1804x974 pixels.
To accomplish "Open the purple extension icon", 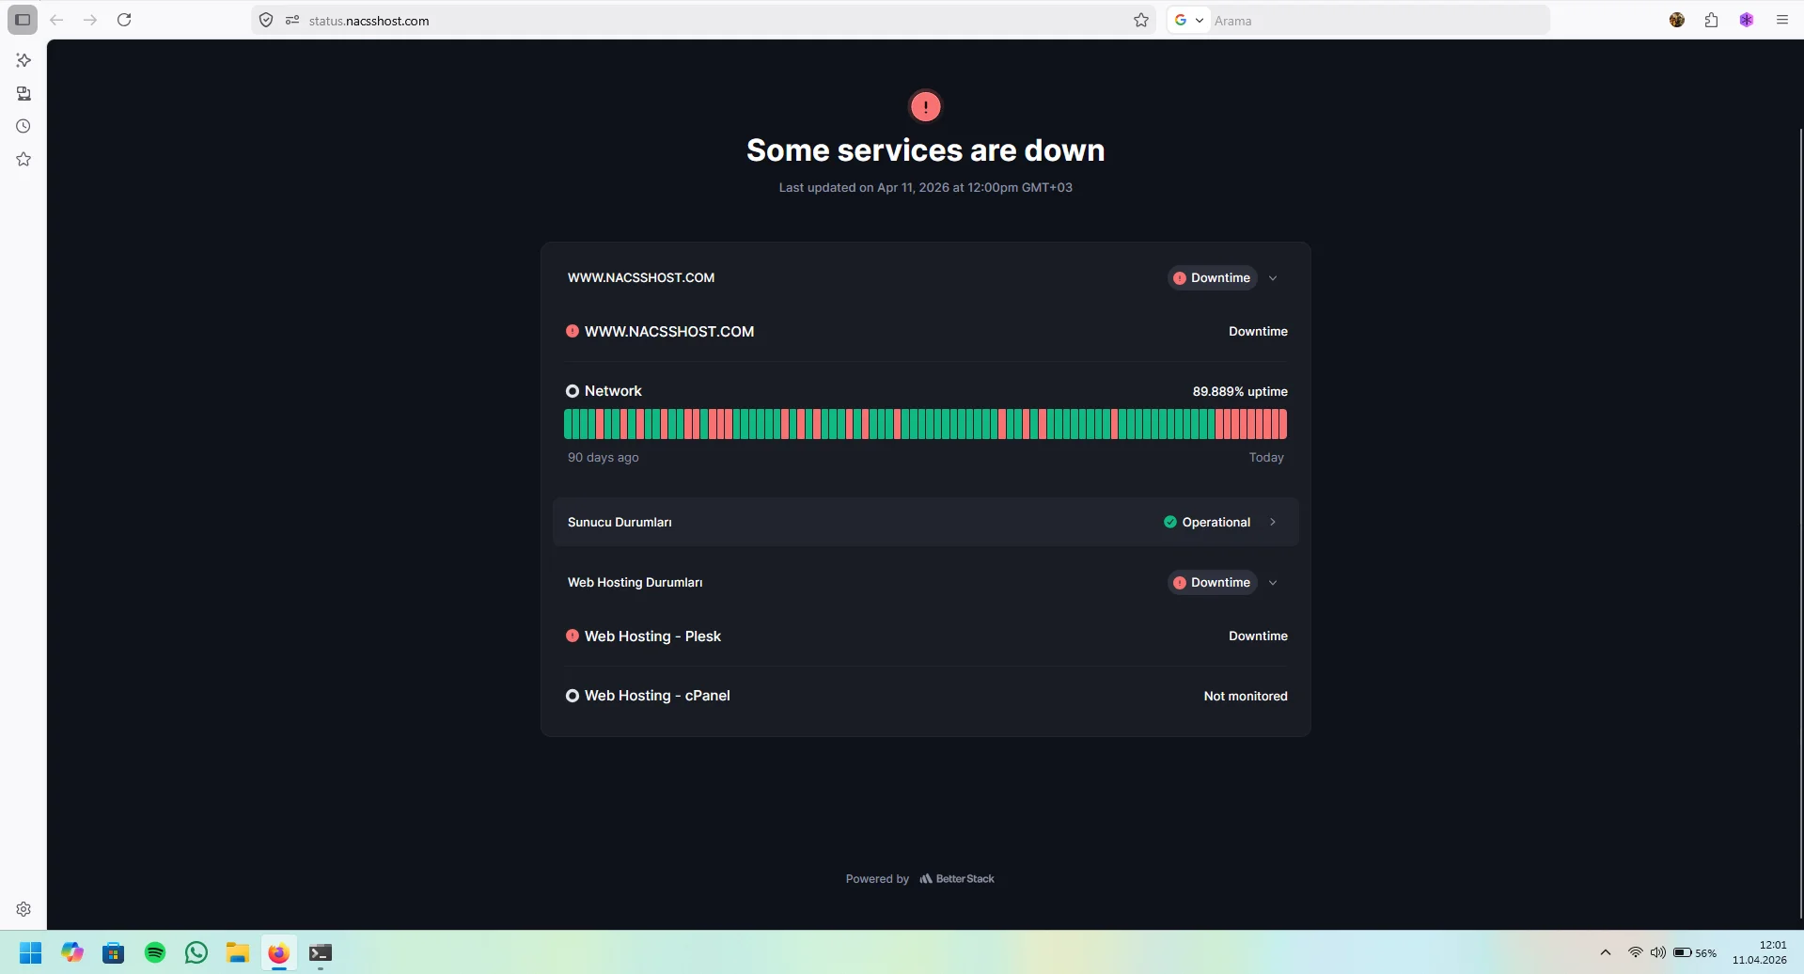I will 1747,20.
